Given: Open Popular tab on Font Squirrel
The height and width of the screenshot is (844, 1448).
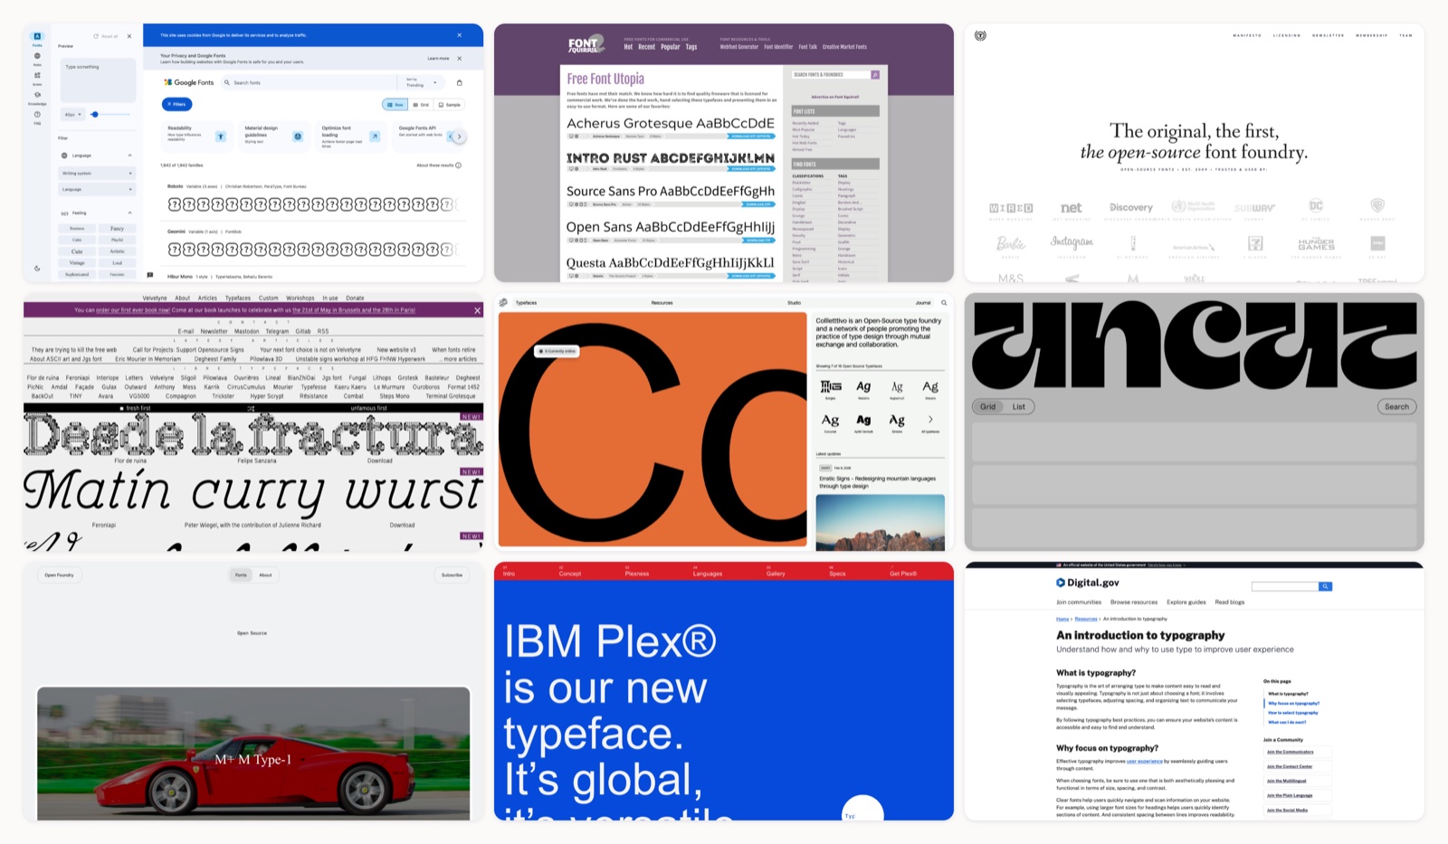Looking at the screenshot, I should [x=671, y=47].
